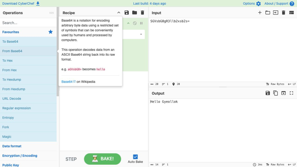
Task: Save output to file icon
Action: coord(268,93)
